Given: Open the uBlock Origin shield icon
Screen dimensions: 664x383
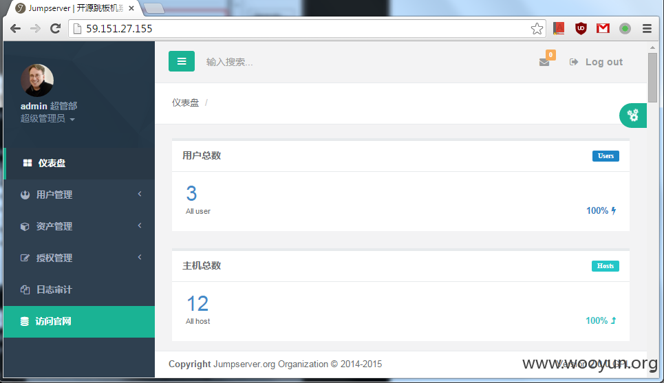Looking at the screenshot, I should [581, 28].
